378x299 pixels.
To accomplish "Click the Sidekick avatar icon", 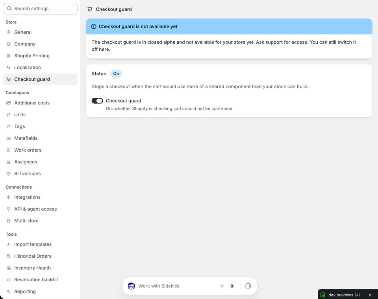I will (132, 286).
